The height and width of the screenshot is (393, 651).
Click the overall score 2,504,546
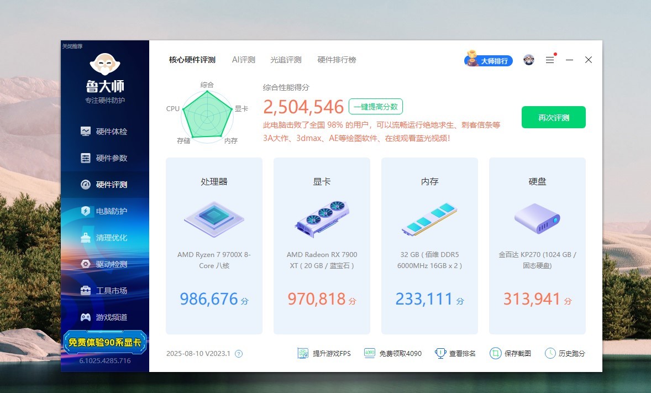[303, 107]
